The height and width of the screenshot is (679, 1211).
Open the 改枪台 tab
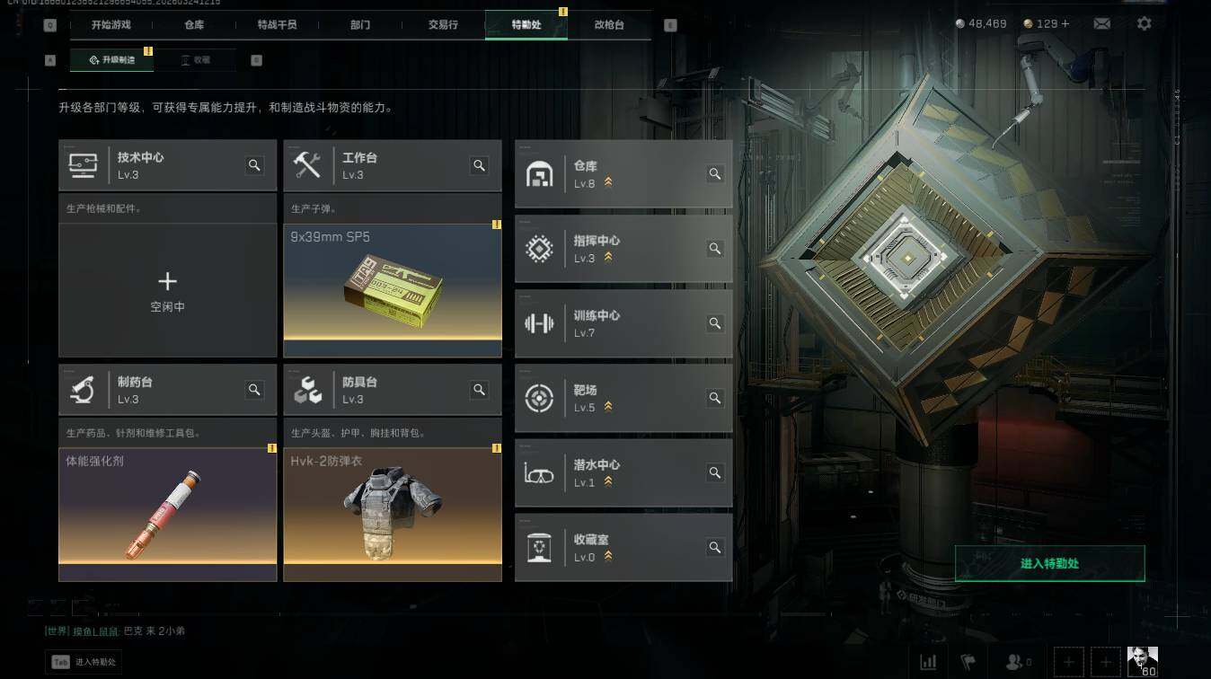click(609, 25)
